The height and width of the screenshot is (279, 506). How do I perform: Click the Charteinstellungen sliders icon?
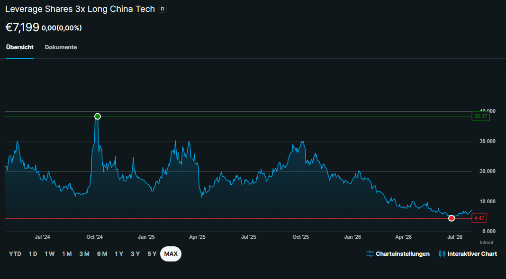(370, 254)
